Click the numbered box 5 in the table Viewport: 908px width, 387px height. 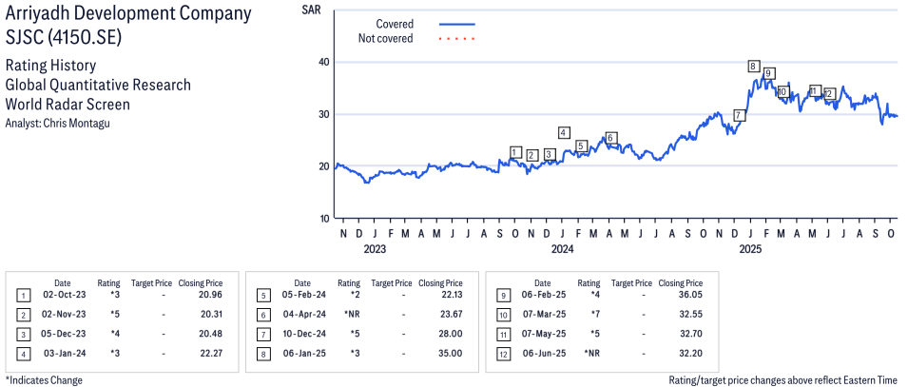tap(263, 296)
